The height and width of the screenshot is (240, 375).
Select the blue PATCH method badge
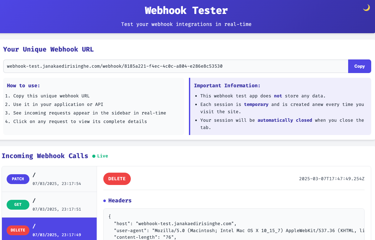click(x=18, y=179)
